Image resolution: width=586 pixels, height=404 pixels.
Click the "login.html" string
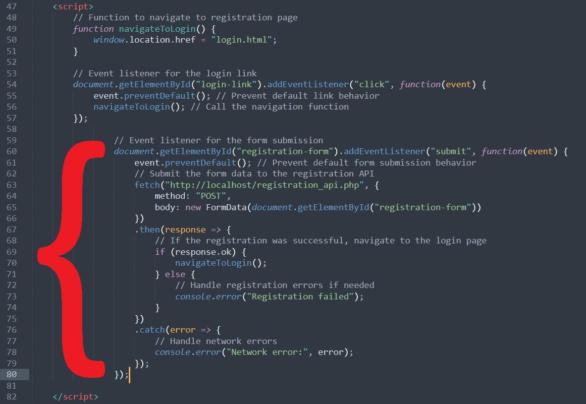241,40
